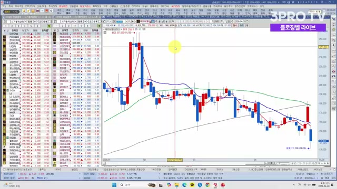
Task: Click green icon beside tabs in first watchlist
Action: coord(49,26)
